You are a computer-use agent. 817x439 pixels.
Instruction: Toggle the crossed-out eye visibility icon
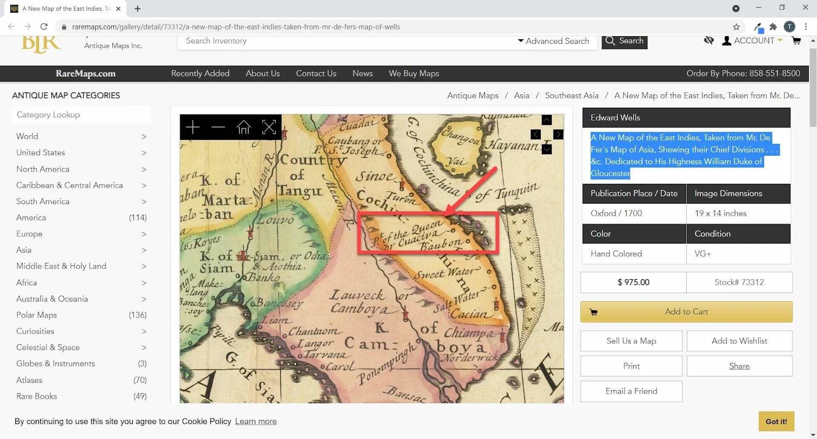coord(709,40)
